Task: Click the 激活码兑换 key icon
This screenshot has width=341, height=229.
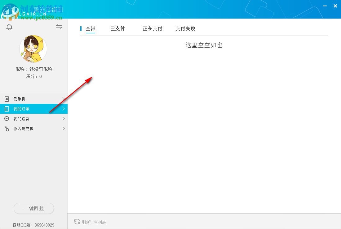Action: (x=7, y=129)
